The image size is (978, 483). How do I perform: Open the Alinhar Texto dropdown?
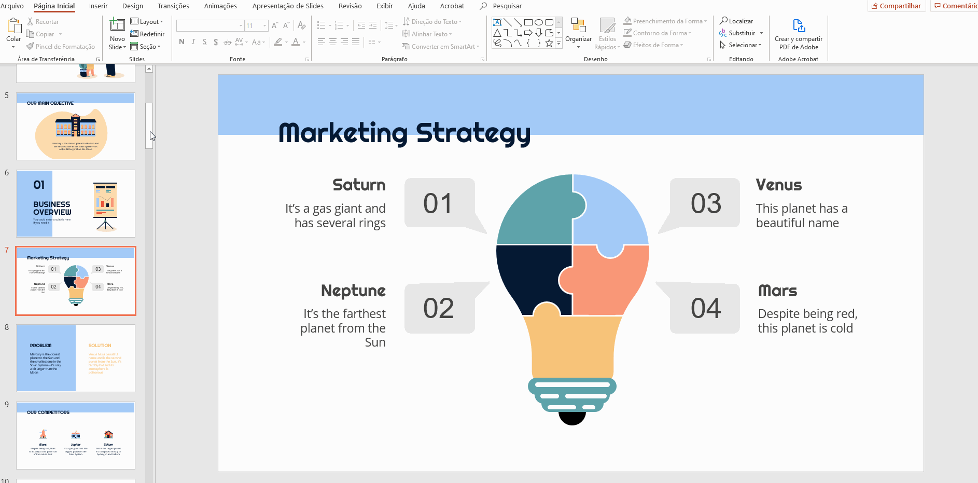[x=427, y=34]
